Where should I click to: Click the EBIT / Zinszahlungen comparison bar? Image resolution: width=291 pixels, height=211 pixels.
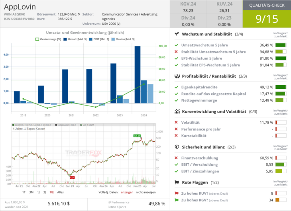281,171
